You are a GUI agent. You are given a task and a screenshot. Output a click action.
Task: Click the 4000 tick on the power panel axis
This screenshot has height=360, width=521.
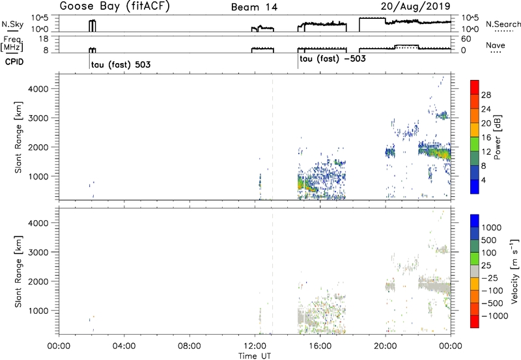click(x=38, y=89)
